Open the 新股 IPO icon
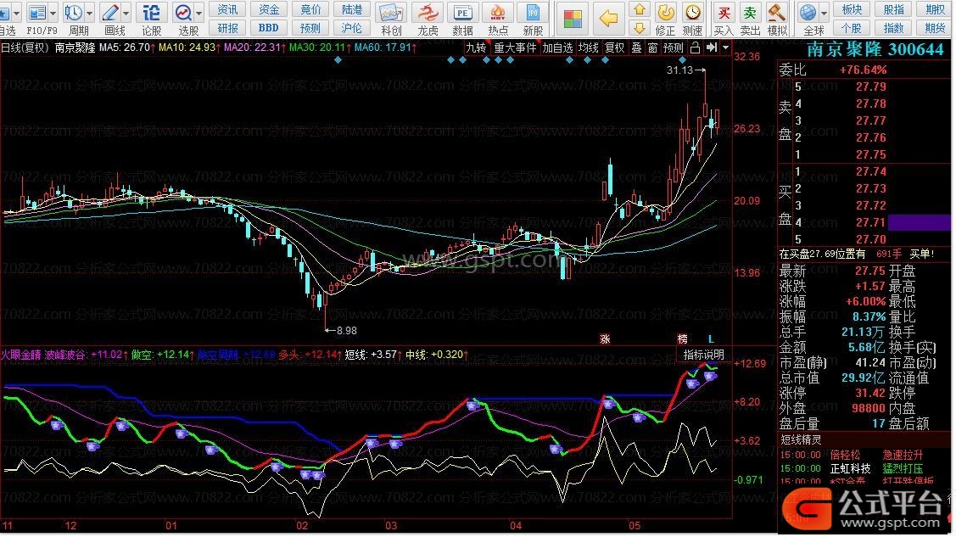956x537 pixels. (533, 14)
